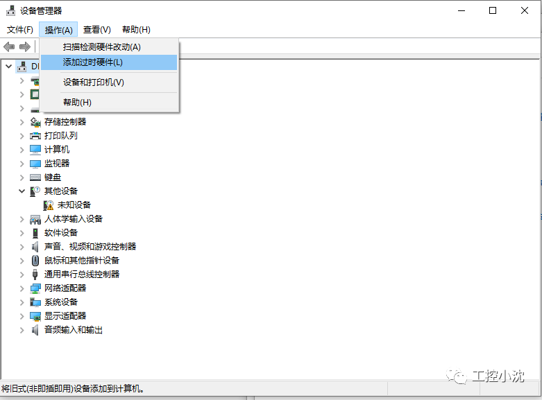
Task: Click the 通用串行总线控制器 USB icon
Action: pos(35,275)
